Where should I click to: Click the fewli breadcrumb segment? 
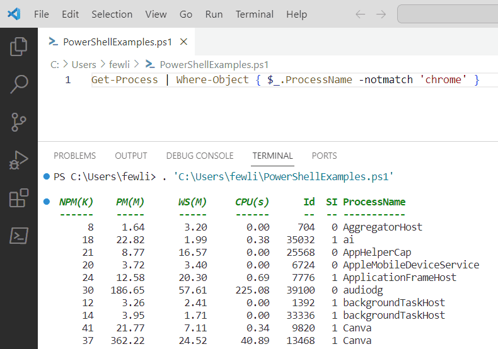[119, 65]
